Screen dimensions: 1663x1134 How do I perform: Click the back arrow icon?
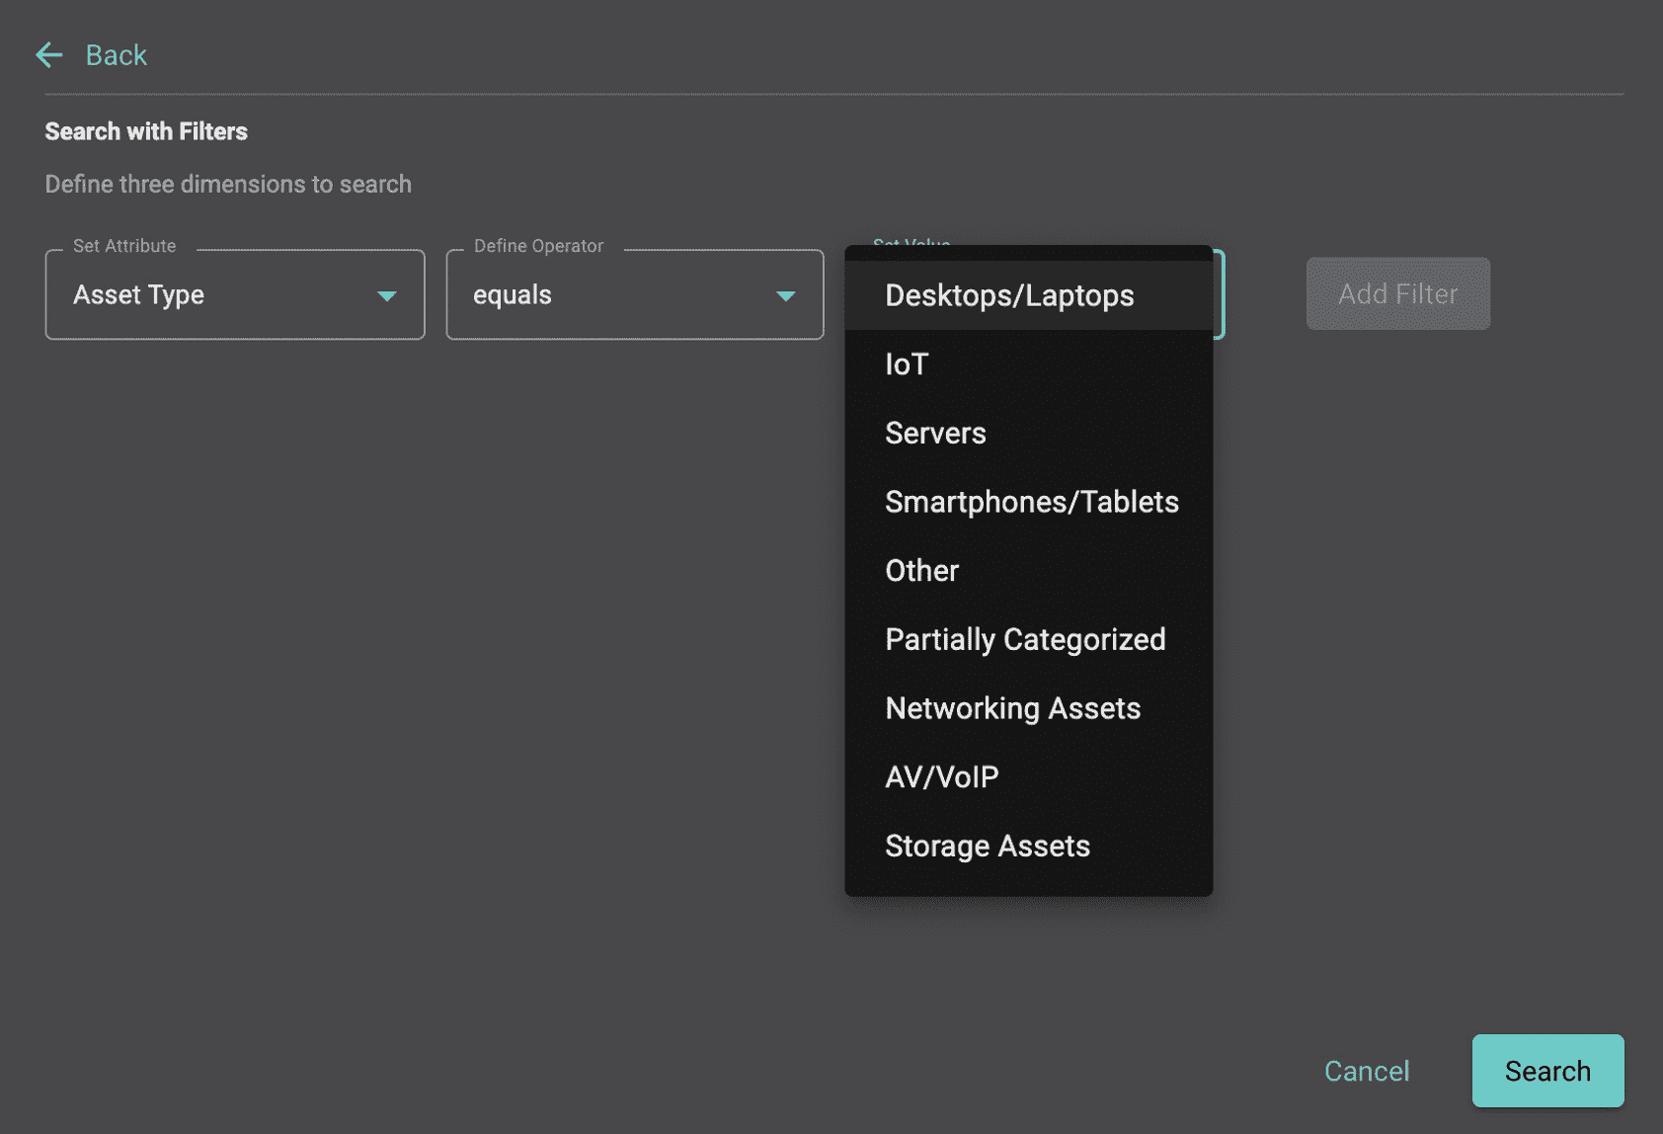coord(48,55)
